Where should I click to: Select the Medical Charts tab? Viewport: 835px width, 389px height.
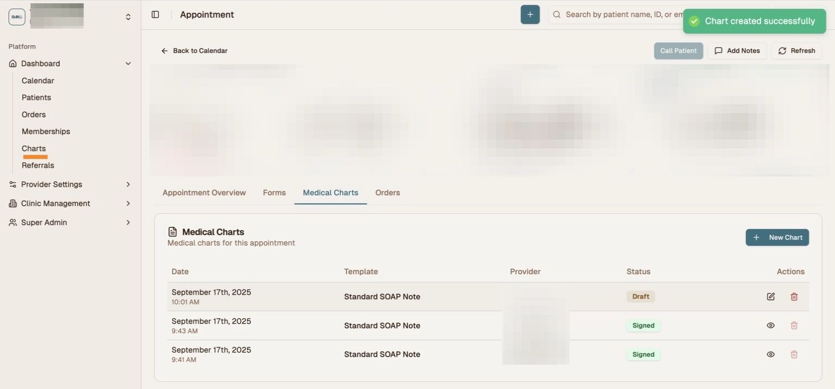pyautogui.click(x=330, y=193)
